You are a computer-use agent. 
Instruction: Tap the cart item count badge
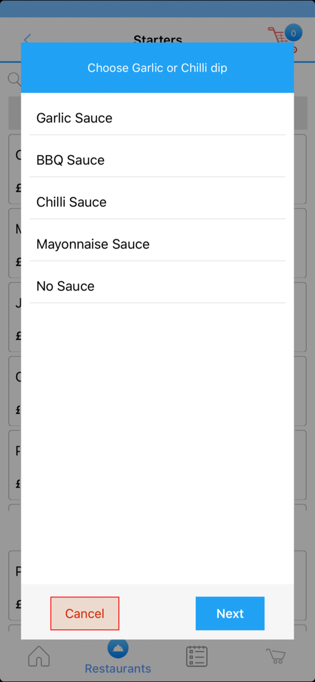[293, 33]
